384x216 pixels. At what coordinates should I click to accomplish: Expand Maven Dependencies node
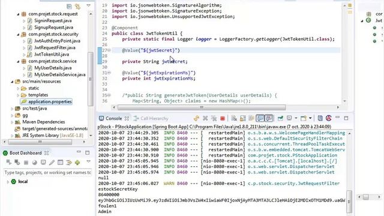(12, 122)
